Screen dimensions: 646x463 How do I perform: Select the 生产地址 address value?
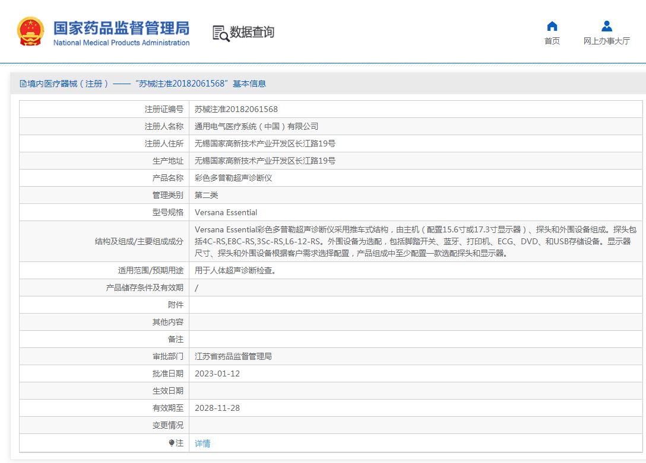(265, 161)
